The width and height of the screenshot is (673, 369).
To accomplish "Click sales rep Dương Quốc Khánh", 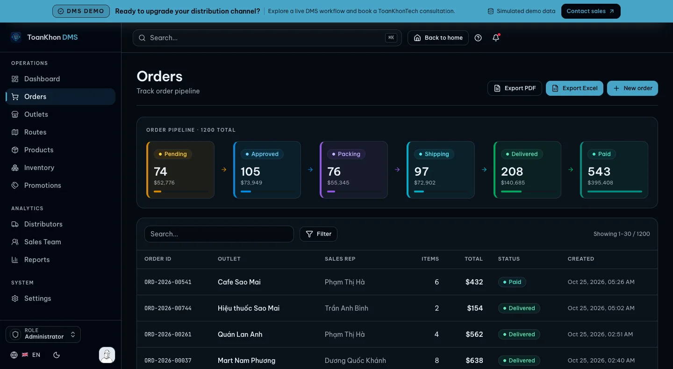I will click(355, 361).
